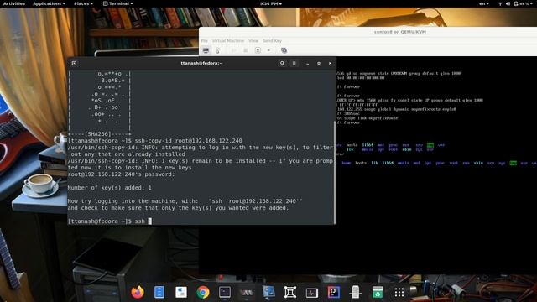
Task: Open the VM snapshots manager icon
Action: 284,50
